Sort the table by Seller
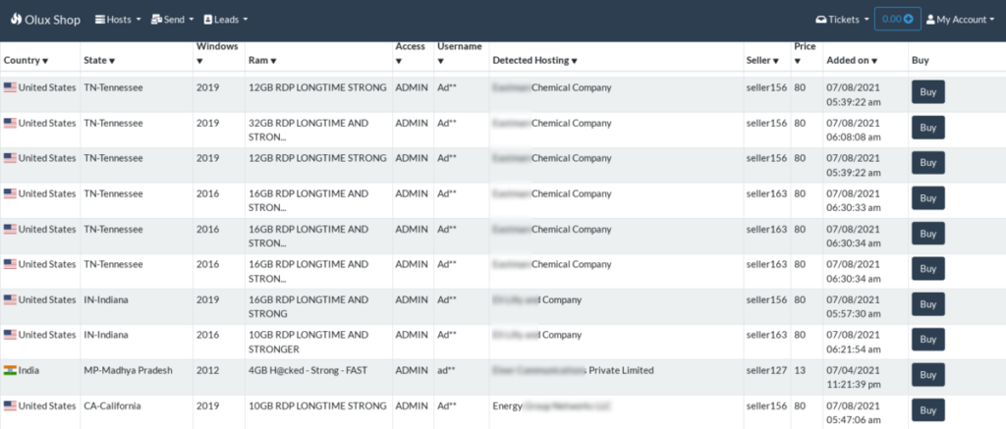Viewport: 1006px width, 429px height. pos(764,61)
